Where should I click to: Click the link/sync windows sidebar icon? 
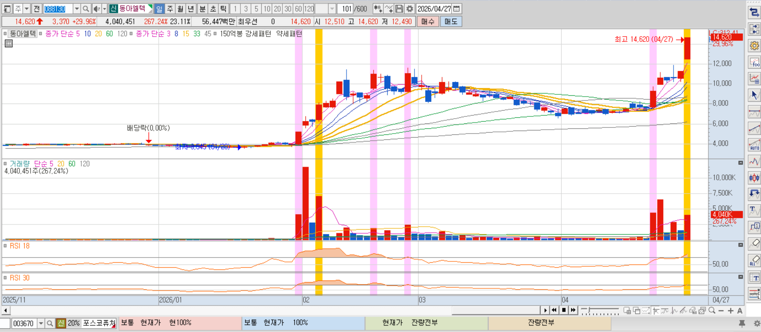click(x=754, y=29)
